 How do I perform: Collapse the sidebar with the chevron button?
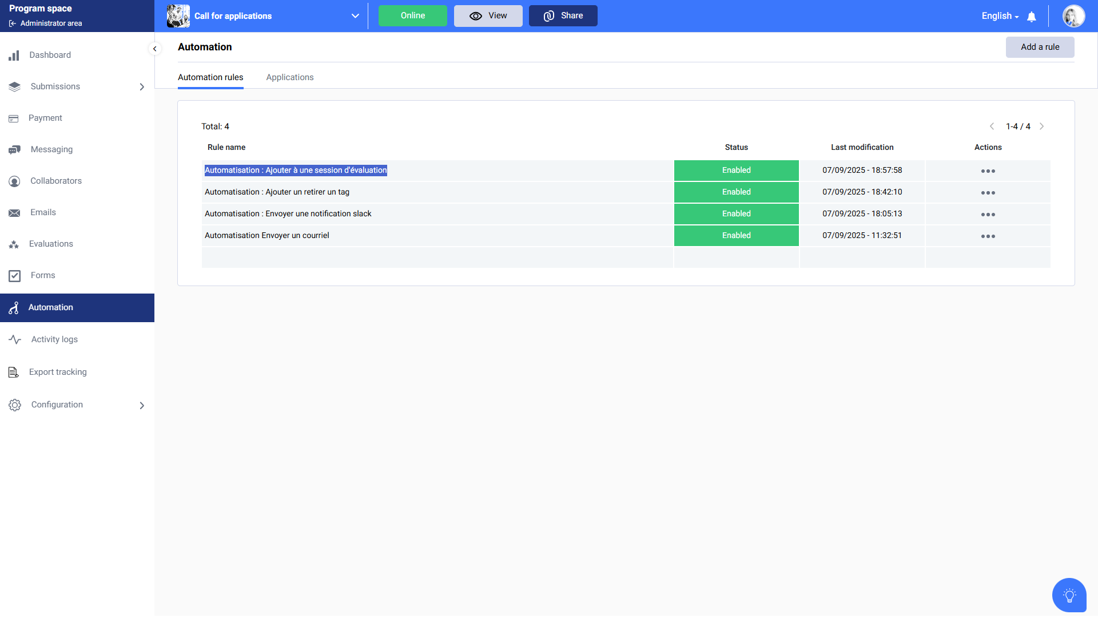(x=154, y=49)
